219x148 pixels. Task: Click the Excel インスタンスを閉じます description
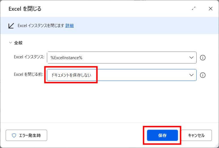click(41, 26)
